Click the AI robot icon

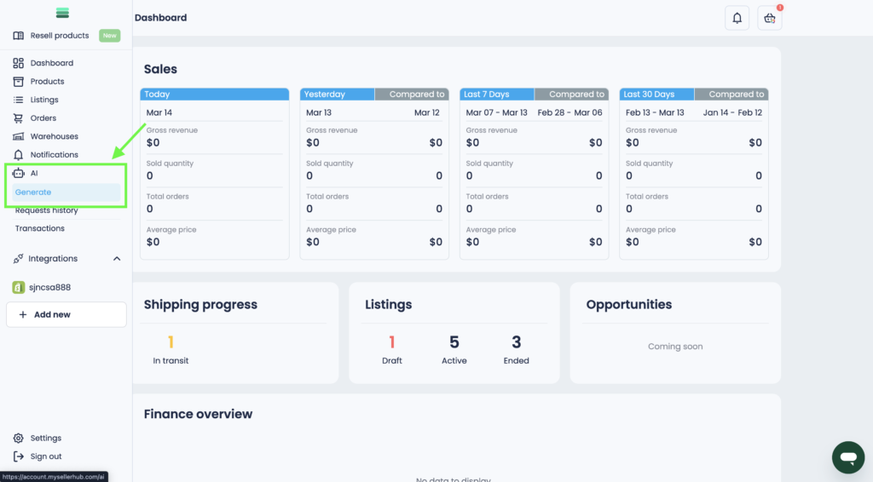coord(19,173)
